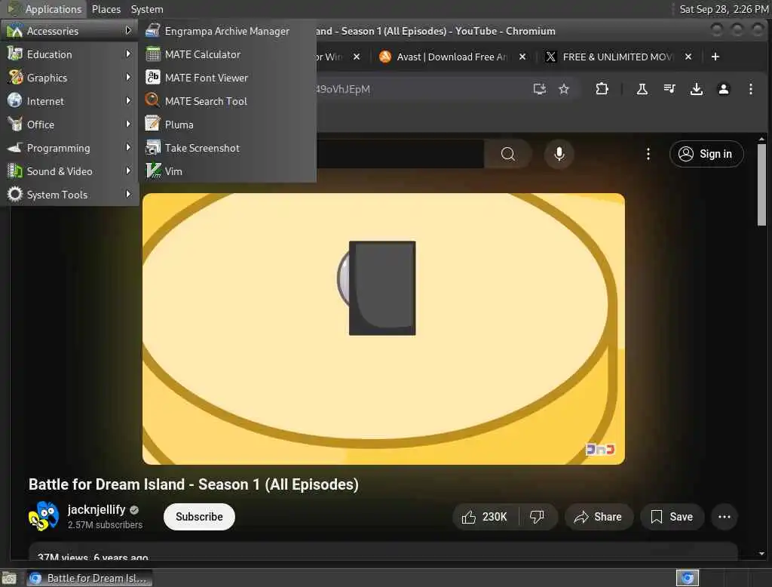Click the Graphics category icon
This screenshot has height=587, width=772.
point(15,78)
